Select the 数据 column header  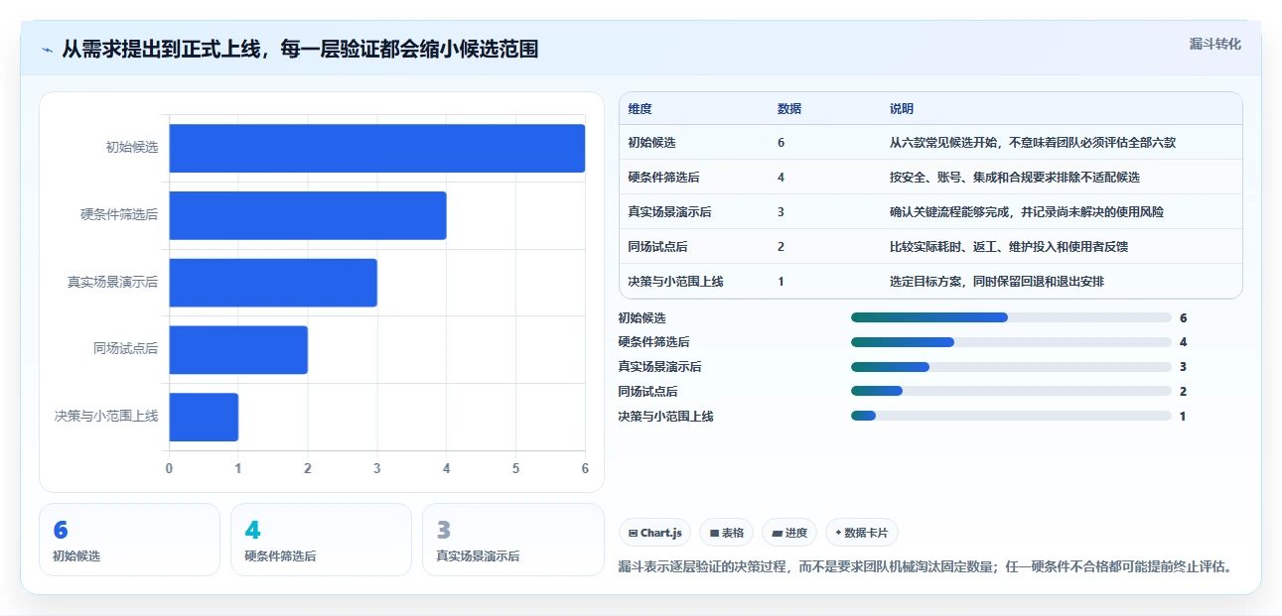(x=789, y=108)
